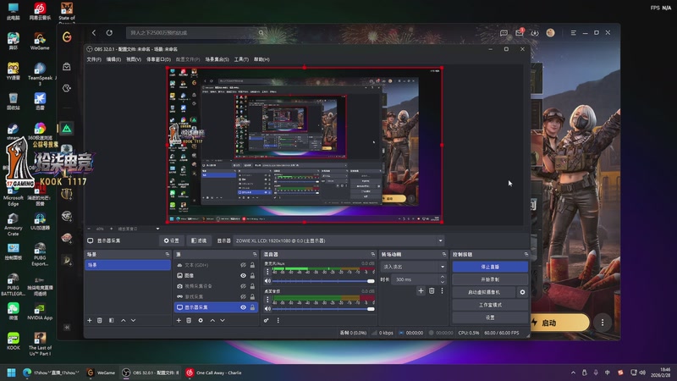The width and height of the screenshot is (677, 381).
Task: Decrease transition duration stepper down arrow
Action: pyautogui.click(x=442, y=282)
